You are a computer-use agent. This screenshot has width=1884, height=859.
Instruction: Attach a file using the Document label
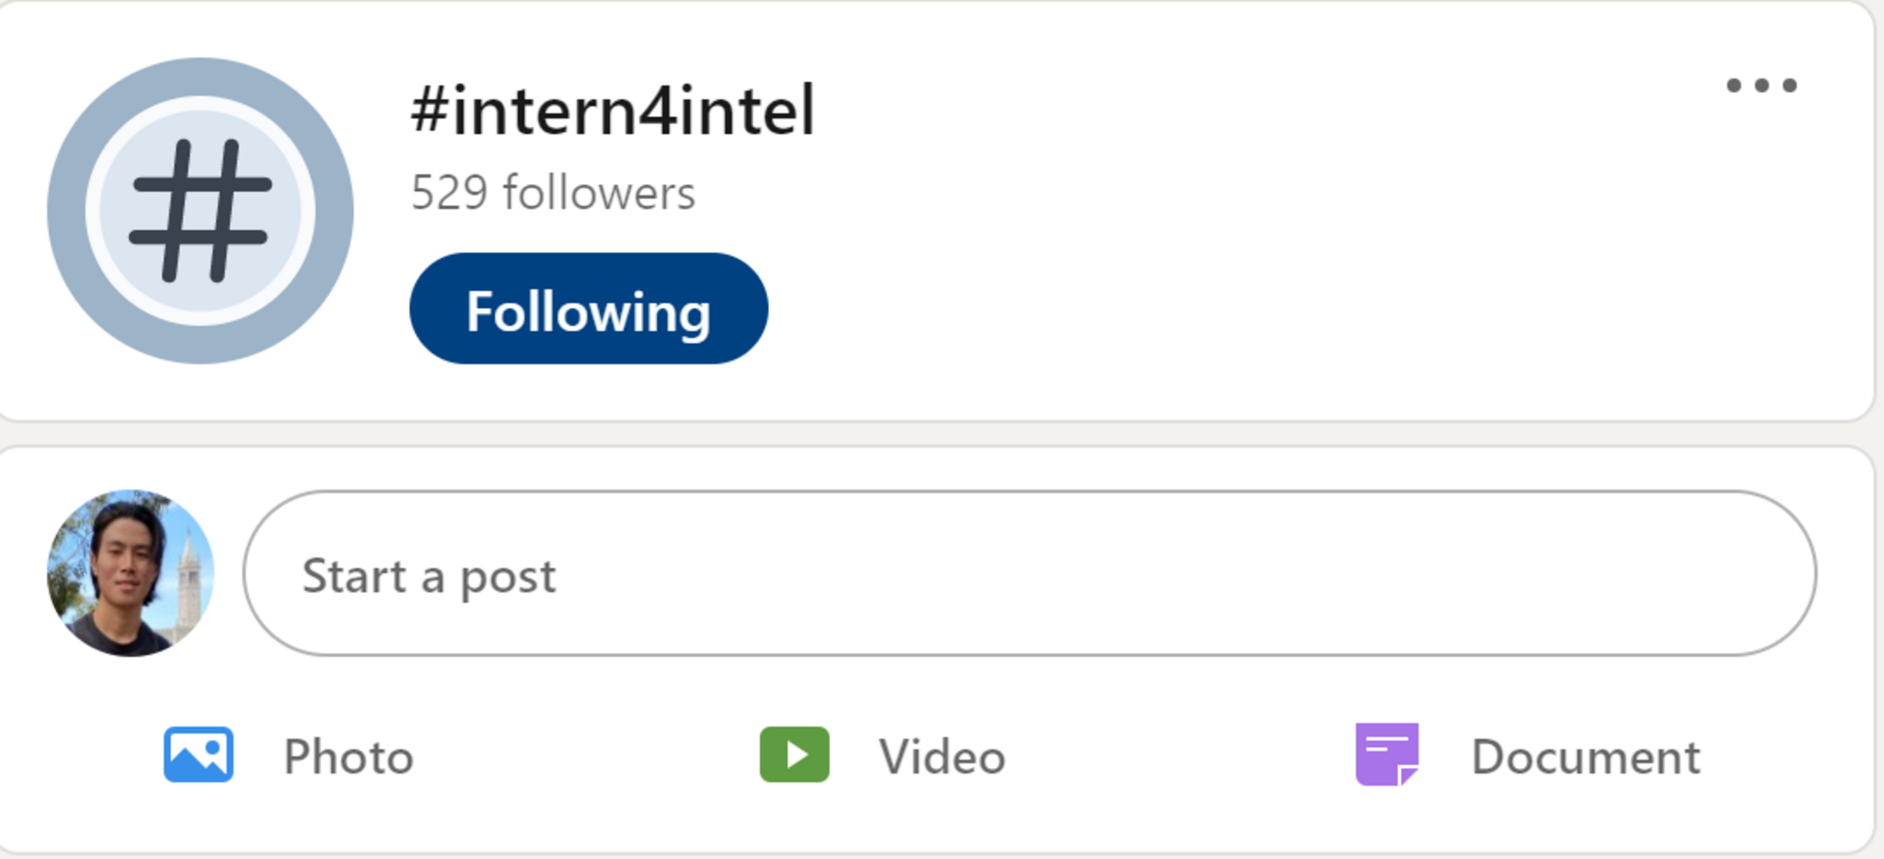(x=1585, y=757)
